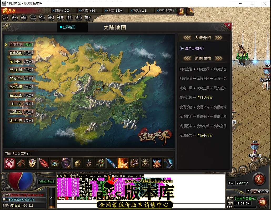Viewport: 271px width, 210px height.
Task: Click the purple orb necklace drop item
Action: click(66, 163)
